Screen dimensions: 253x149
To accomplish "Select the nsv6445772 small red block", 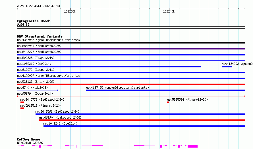I will tap(22, 102).
